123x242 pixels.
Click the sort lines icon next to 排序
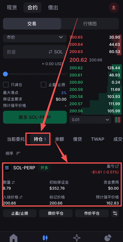(18, 153)
